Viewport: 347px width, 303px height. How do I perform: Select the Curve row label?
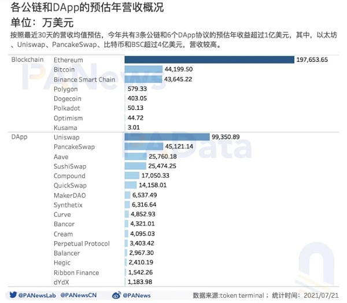62,215
